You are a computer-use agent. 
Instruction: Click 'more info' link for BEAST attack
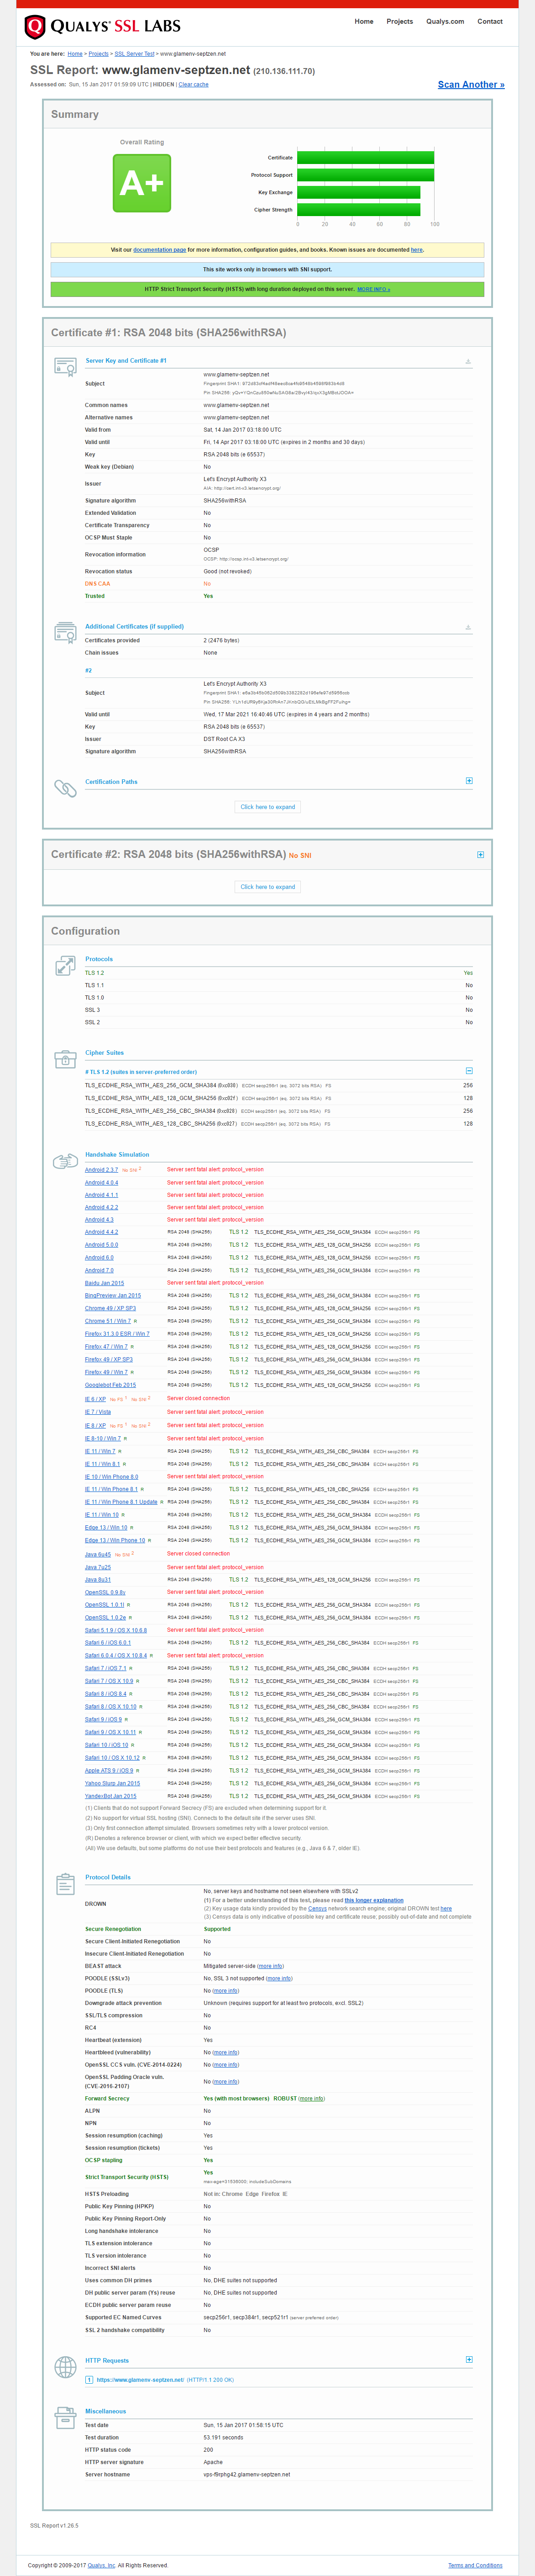point(270,1966)
